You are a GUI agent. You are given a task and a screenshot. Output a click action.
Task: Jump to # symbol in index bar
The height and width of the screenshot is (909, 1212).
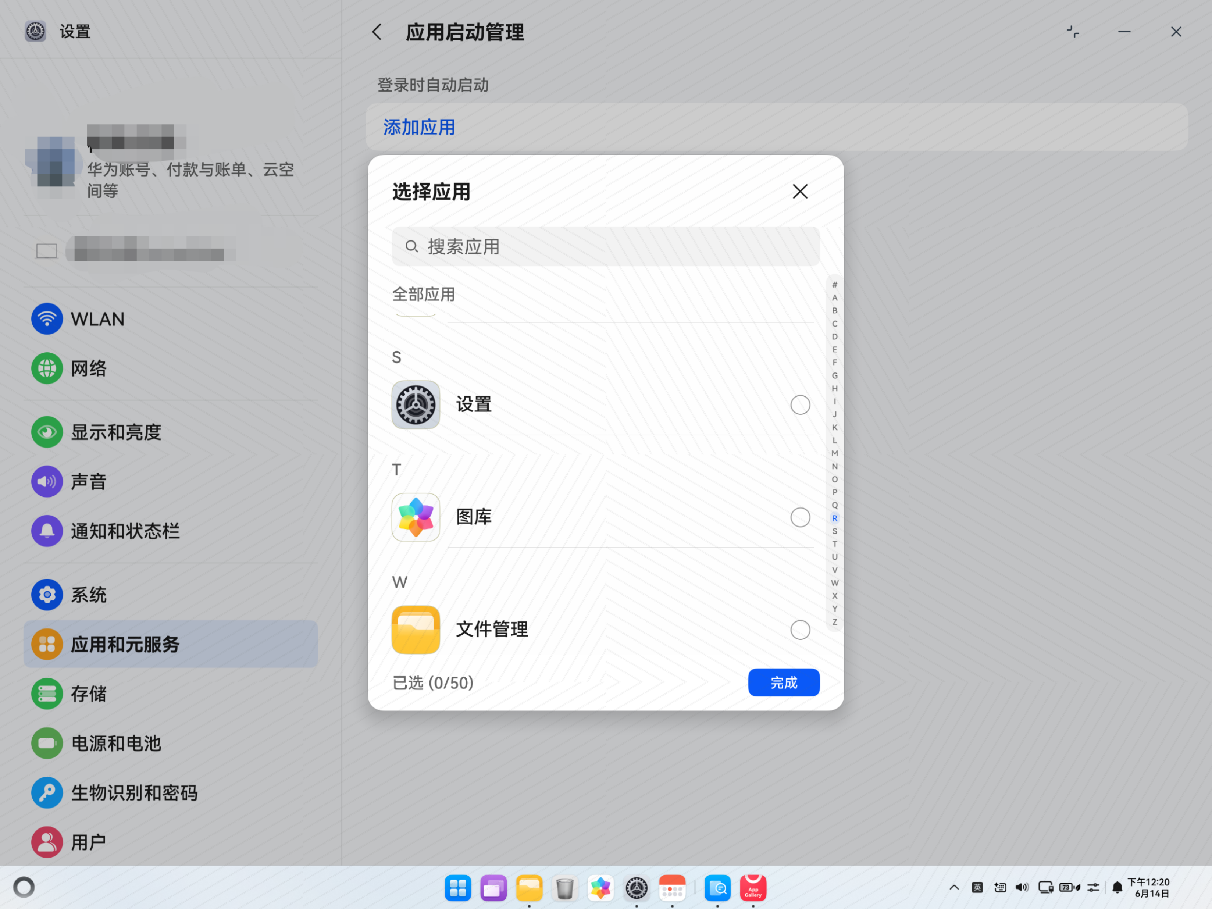tap(834, 284)
